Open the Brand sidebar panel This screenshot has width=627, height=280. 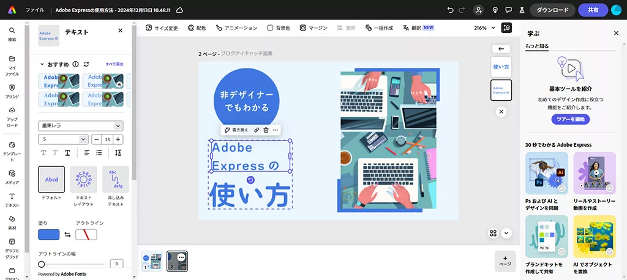[12, 92]
